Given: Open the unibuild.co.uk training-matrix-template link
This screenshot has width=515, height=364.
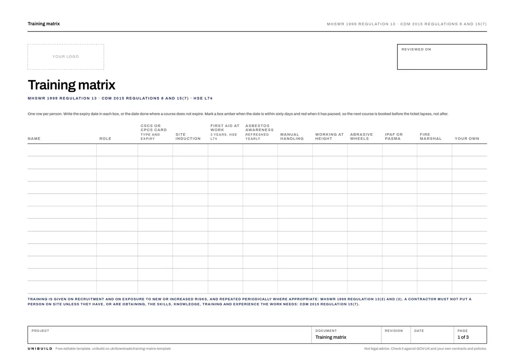Looking at the screenshot, I should 131,349.
